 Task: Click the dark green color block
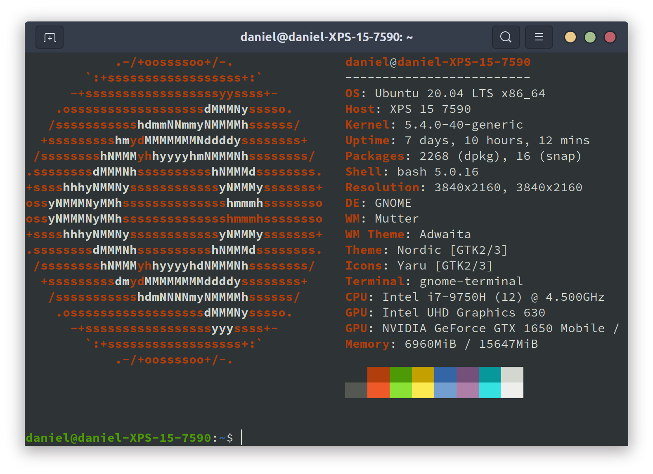pyautogui.click(x=401, y=375)
